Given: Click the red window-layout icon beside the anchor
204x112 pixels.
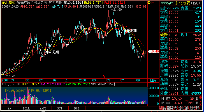Looking at the screenshot, I should pos(154,2).
